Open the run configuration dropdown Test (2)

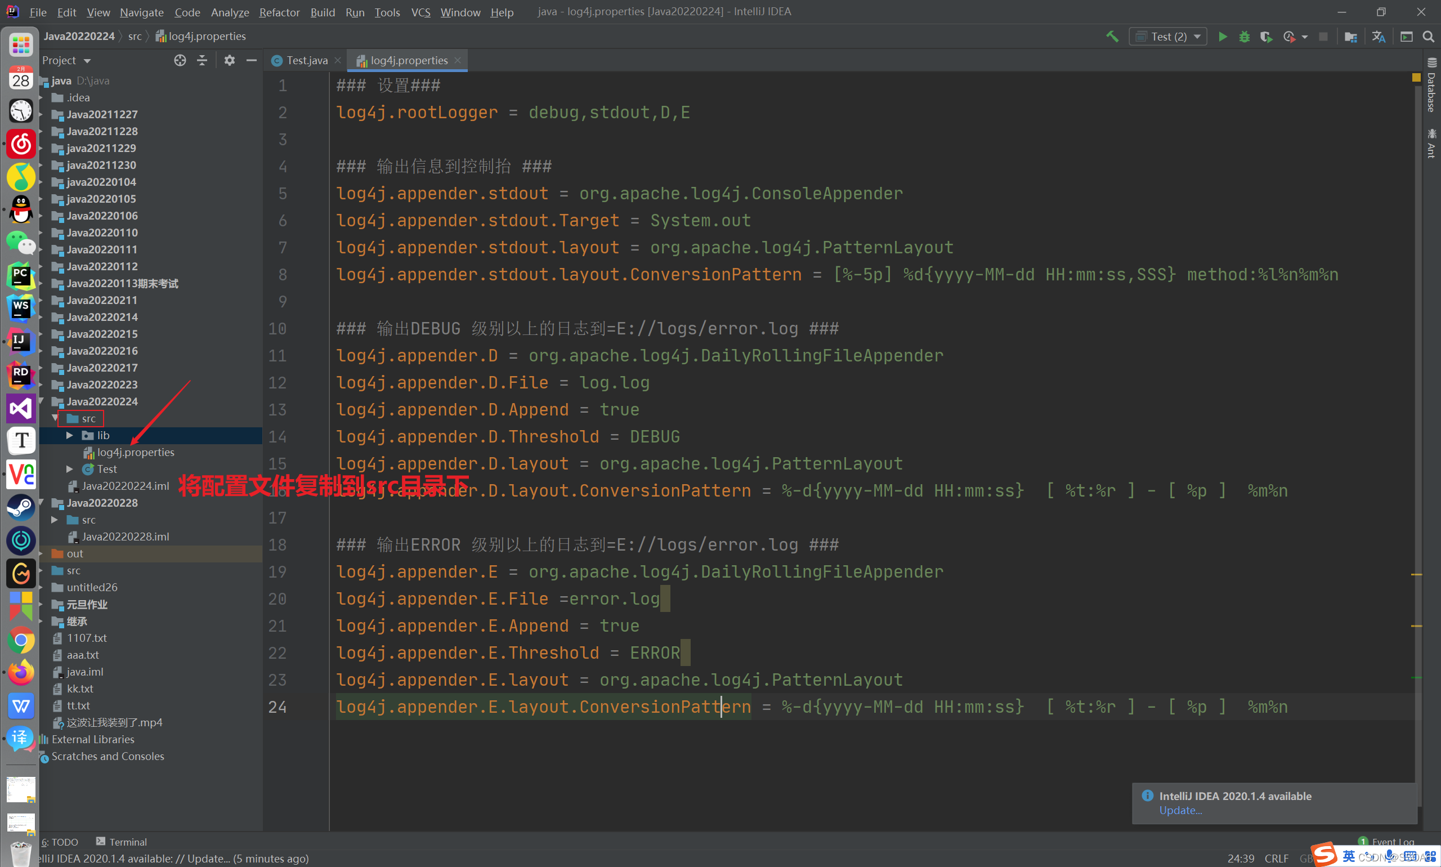[x=1167, y=36]
